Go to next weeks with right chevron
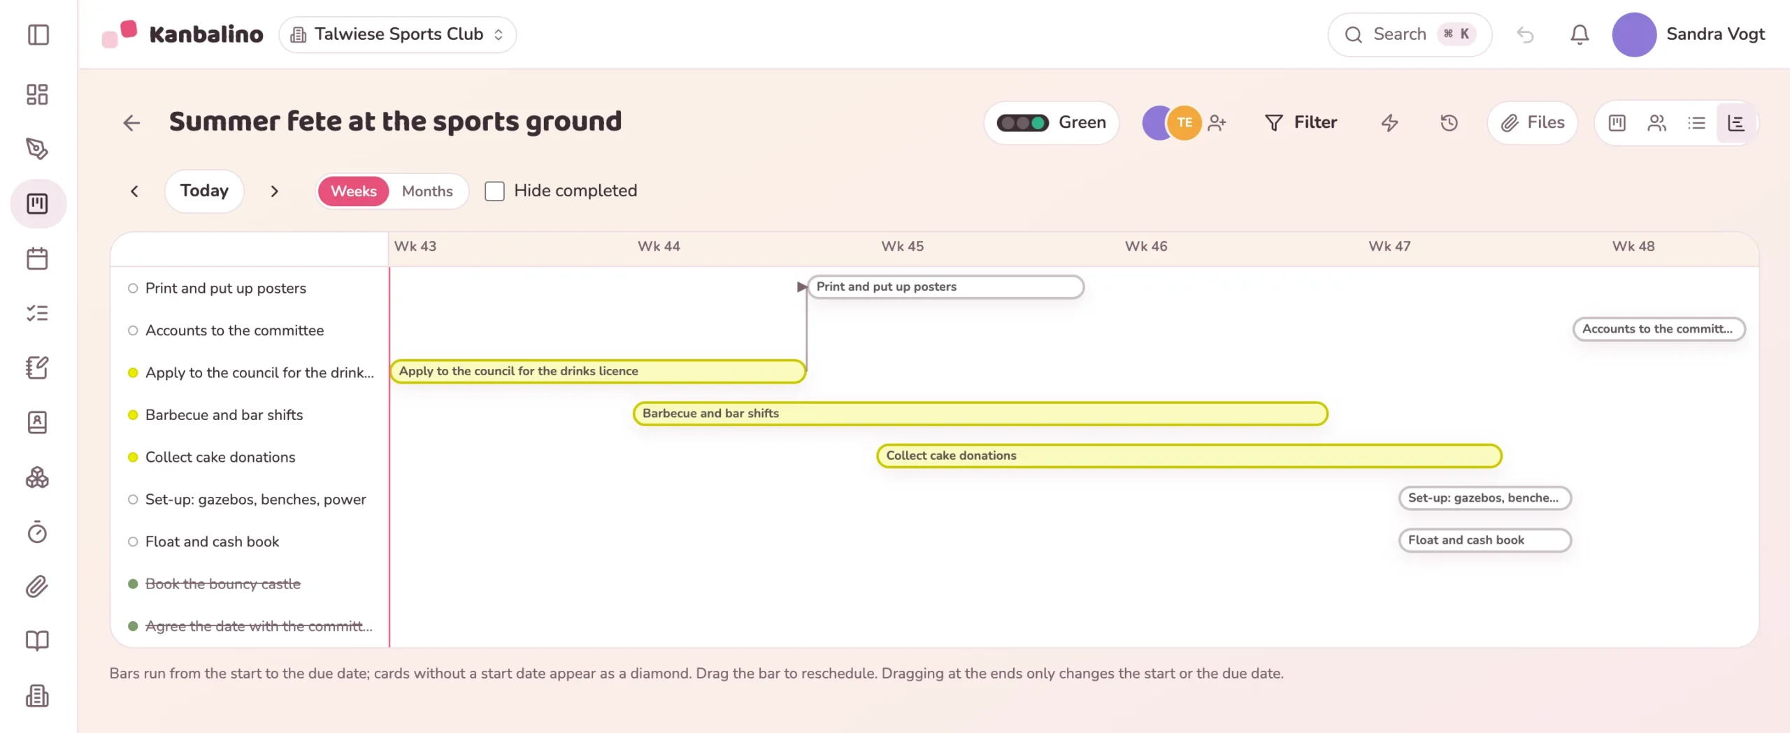The height and width of the screenshot is (733, 1790). pos(274,191)
